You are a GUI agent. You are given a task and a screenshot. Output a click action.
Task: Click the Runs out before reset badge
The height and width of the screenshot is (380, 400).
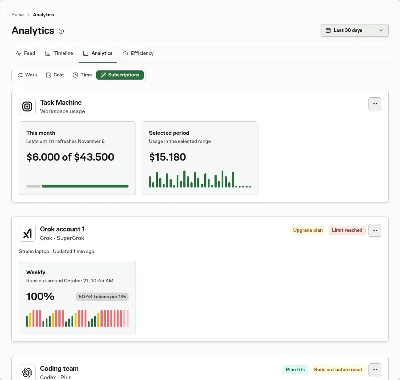pyautogui.click(x=338, y=370)
